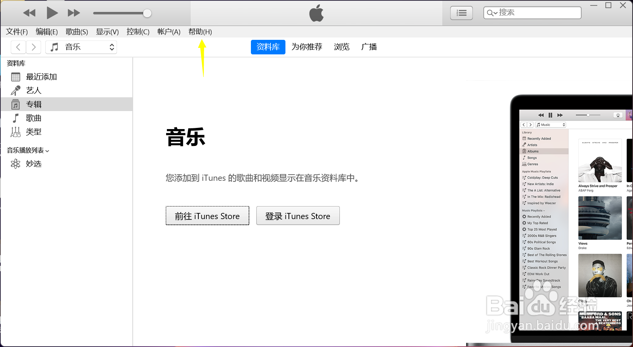Open the 帮助(H) menu
This screenshot has height=347, width=633.
[200, 32]
